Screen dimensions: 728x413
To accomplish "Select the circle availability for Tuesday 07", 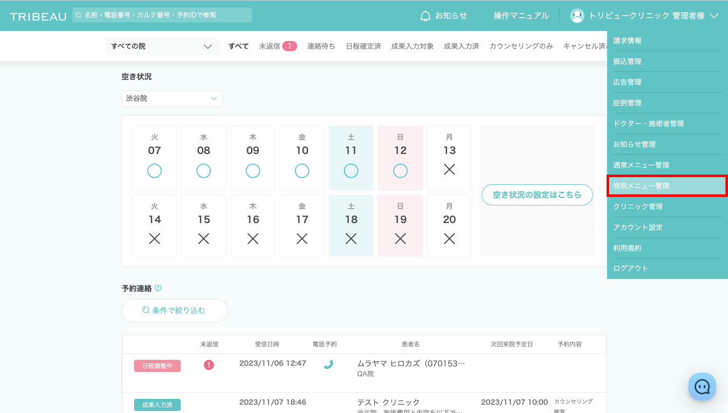I will [154, 171].
